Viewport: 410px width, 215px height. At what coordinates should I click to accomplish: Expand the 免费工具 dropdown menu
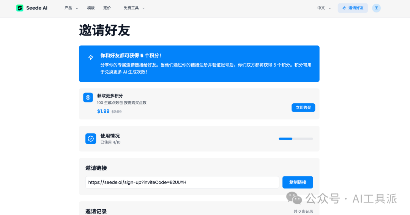(134, 8)
